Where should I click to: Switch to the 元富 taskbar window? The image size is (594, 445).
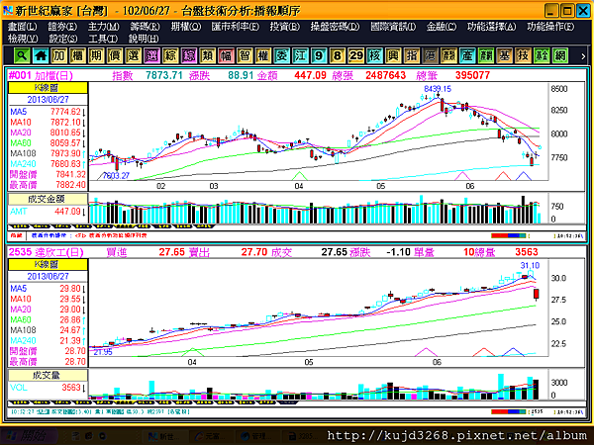210,436
